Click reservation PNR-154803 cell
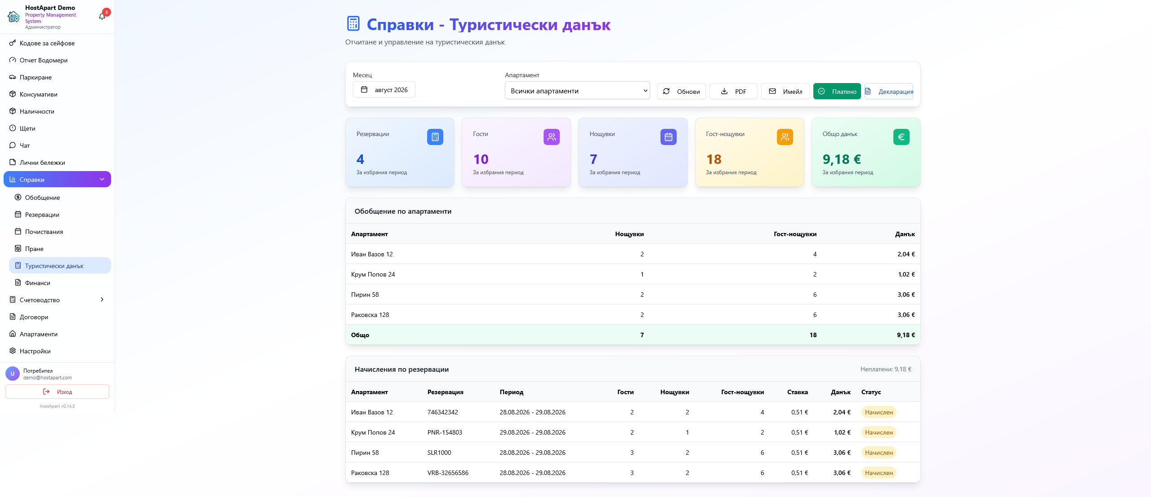 (445, 432)
